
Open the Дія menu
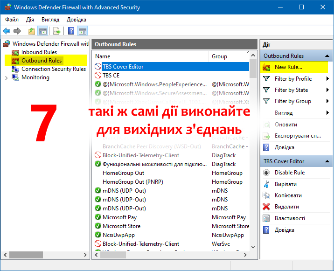point(30,20)
